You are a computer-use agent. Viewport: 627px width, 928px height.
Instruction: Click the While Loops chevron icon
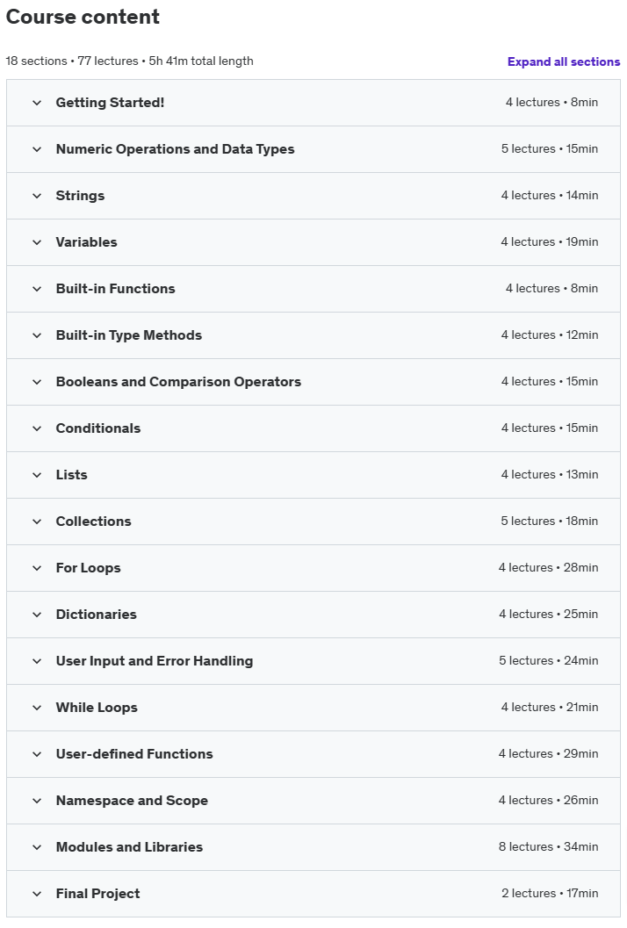37,708
